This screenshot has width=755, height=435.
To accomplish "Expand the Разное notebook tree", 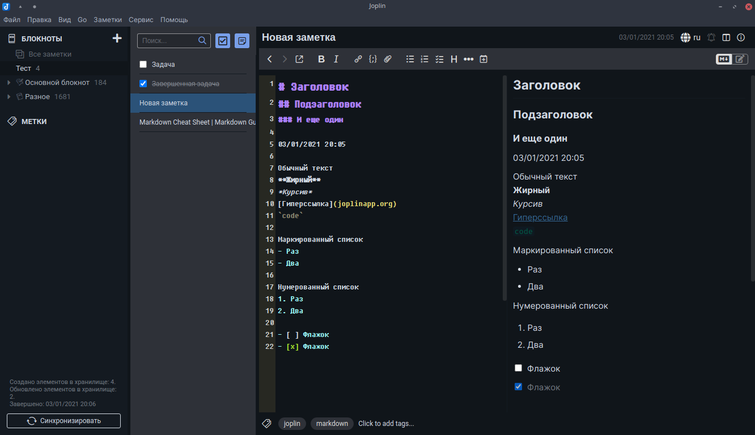I will [9, 97].
